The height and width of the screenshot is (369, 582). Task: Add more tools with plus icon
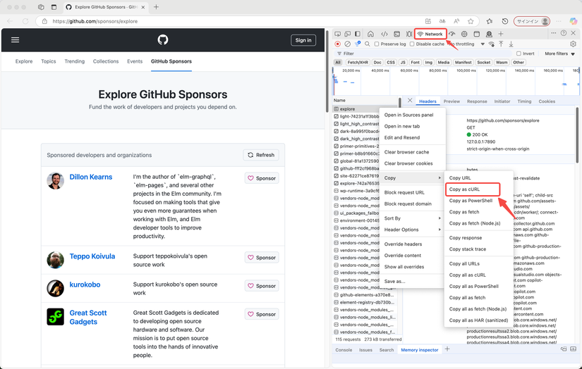pyautogui.click(x=501, y=34)
